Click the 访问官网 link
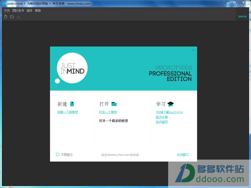This screenshot has width=251, height=188. pos(161,122)
